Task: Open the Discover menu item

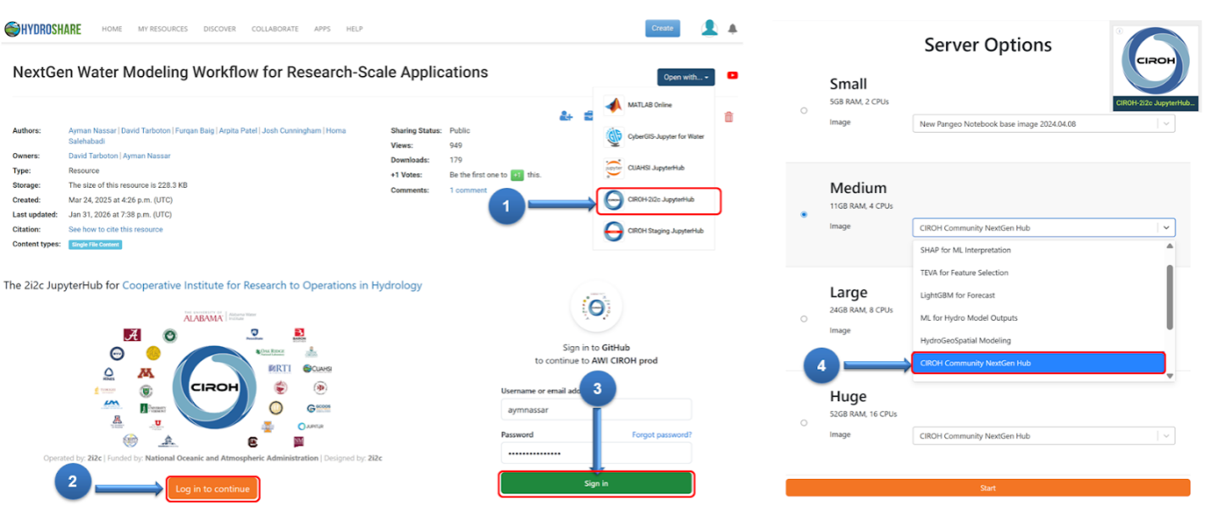Action: (x=219, y=29)
